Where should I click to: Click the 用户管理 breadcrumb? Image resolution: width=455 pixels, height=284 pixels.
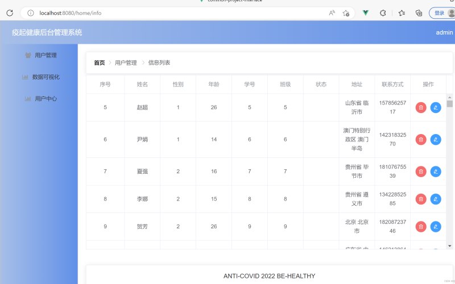pyautogui.click(x=126, y=62)
